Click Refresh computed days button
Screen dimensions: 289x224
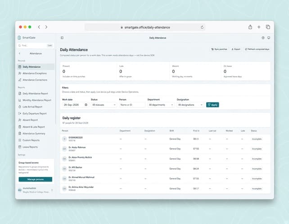pos(257,49)
